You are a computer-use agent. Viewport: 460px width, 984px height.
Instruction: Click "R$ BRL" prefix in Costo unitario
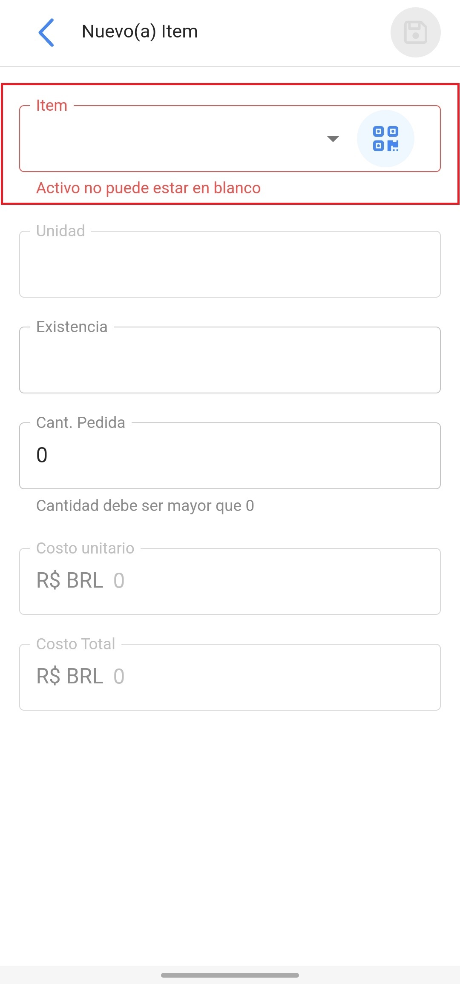click(70, 581)
